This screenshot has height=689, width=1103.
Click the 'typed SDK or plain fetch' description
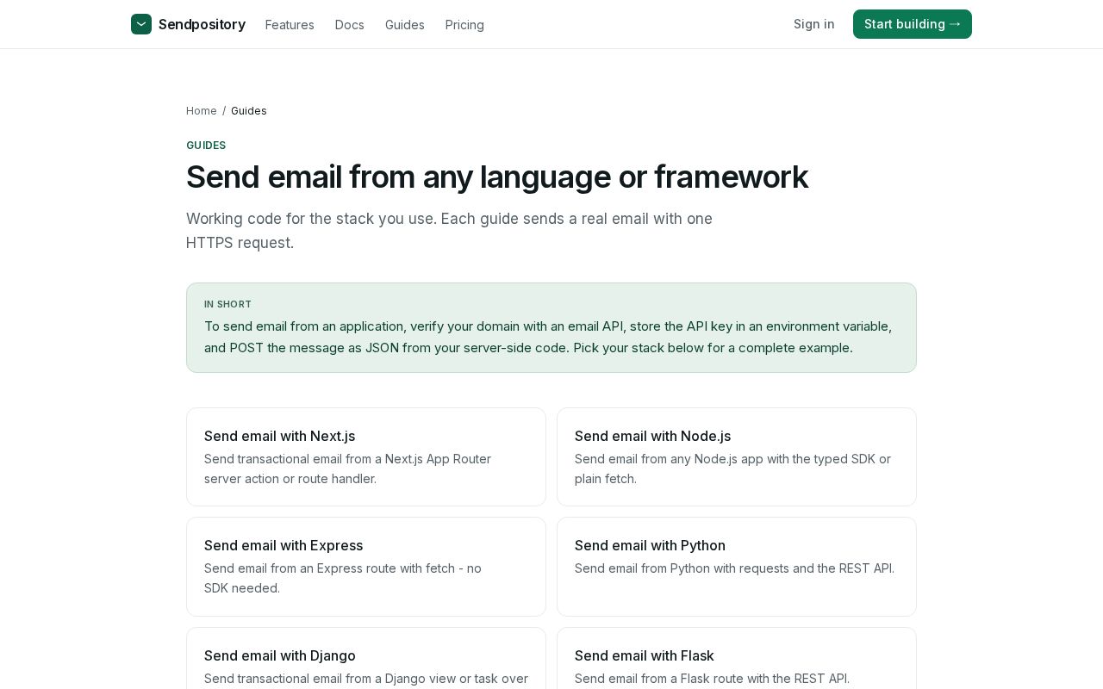coord(732,469)
